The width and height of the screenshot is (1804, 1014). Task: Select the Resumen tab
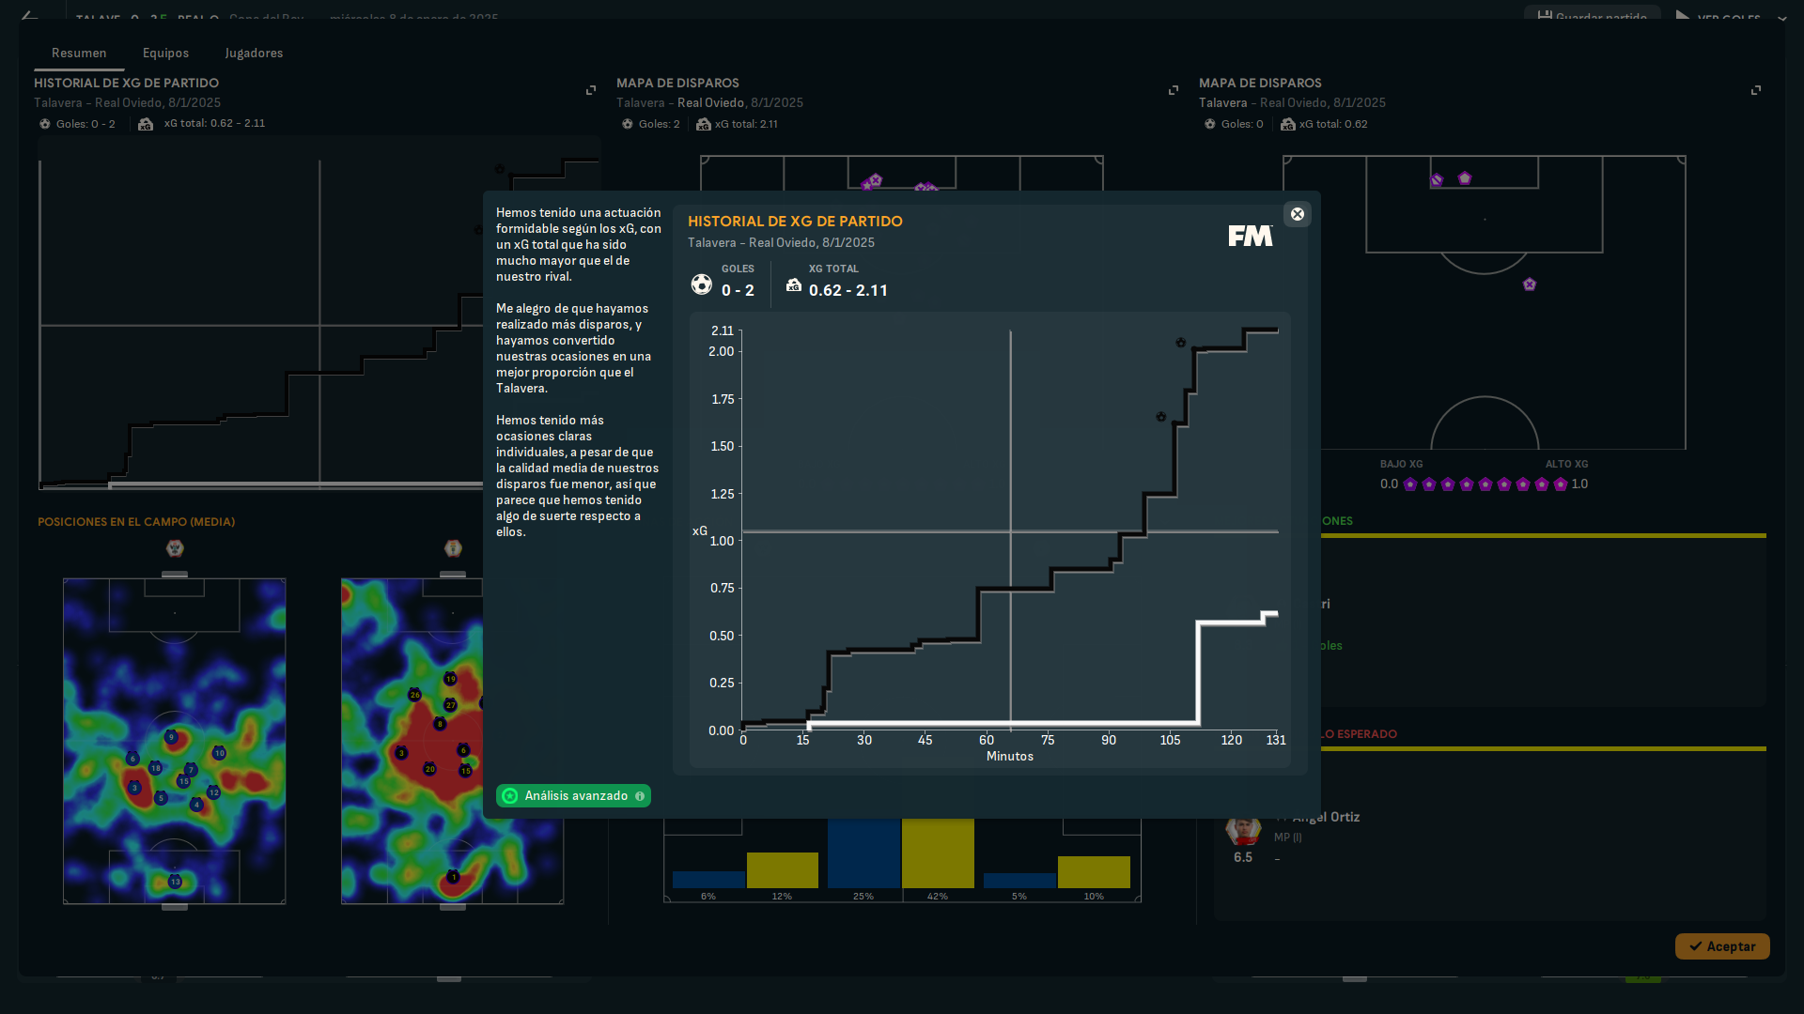79,54
